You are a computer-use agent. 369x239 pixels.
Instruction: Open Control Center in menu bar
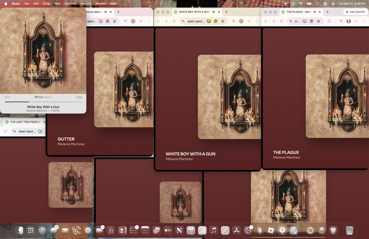pos(325,4)
